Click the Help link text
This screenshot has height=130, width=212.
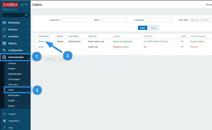pyautogui.click(x=11, y=128)
